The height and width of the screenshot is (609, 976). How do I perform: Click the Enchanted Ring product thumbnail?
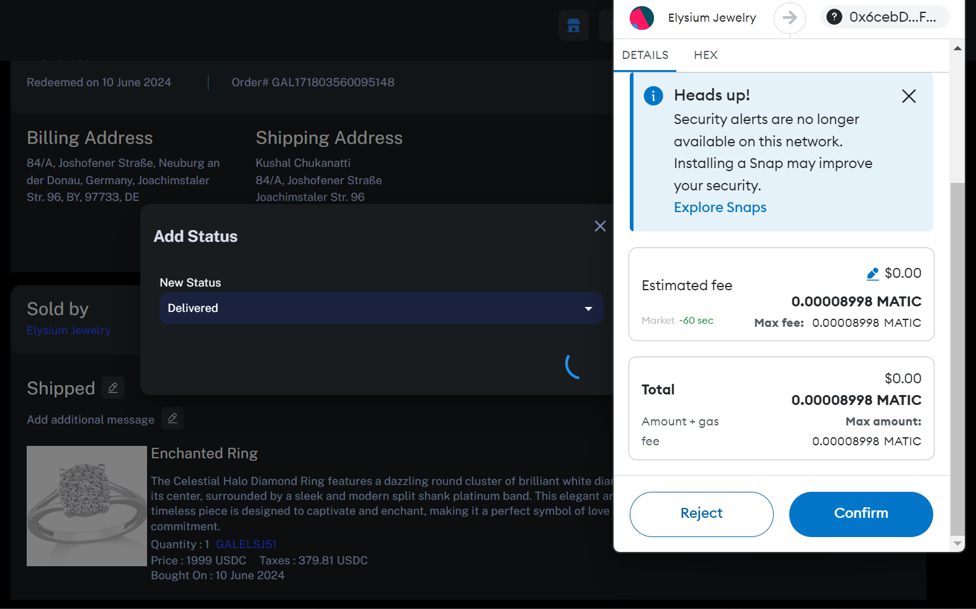coord(87,506)
